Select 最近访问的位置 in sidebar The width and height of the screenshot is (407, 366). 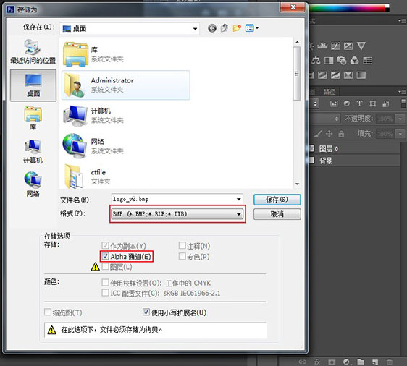click(33, 51)
